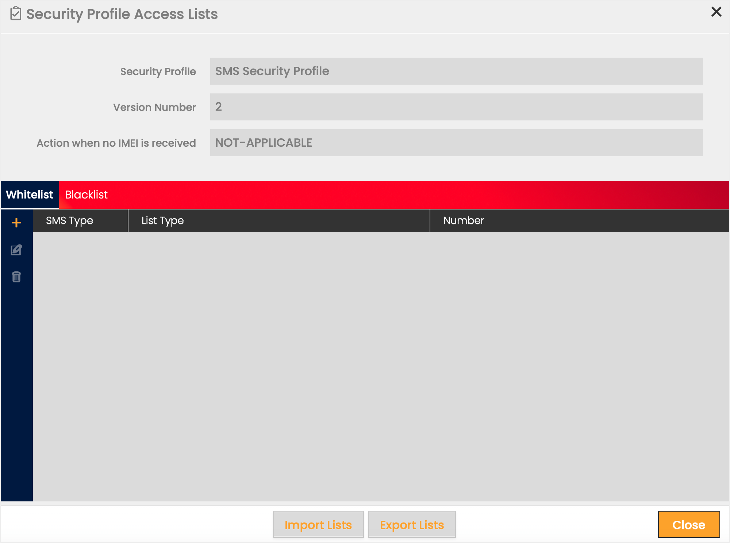The width and height of the screenshot is (730, 543).
Task: Click the Action when no IMEI label
Action: click(x=116, y=143)
